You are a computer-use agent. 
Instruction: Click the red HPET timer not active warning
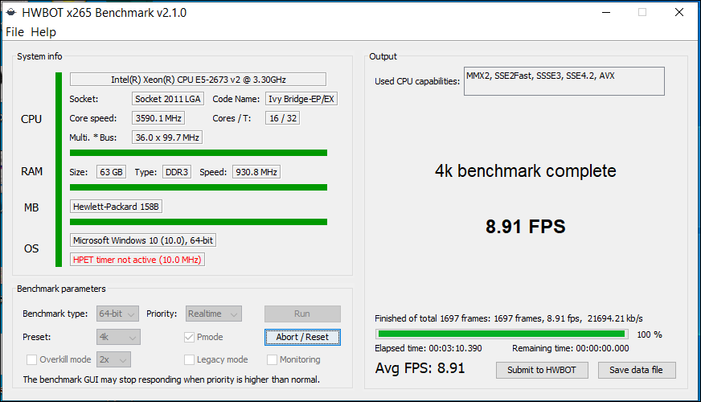tap(137, 260)
